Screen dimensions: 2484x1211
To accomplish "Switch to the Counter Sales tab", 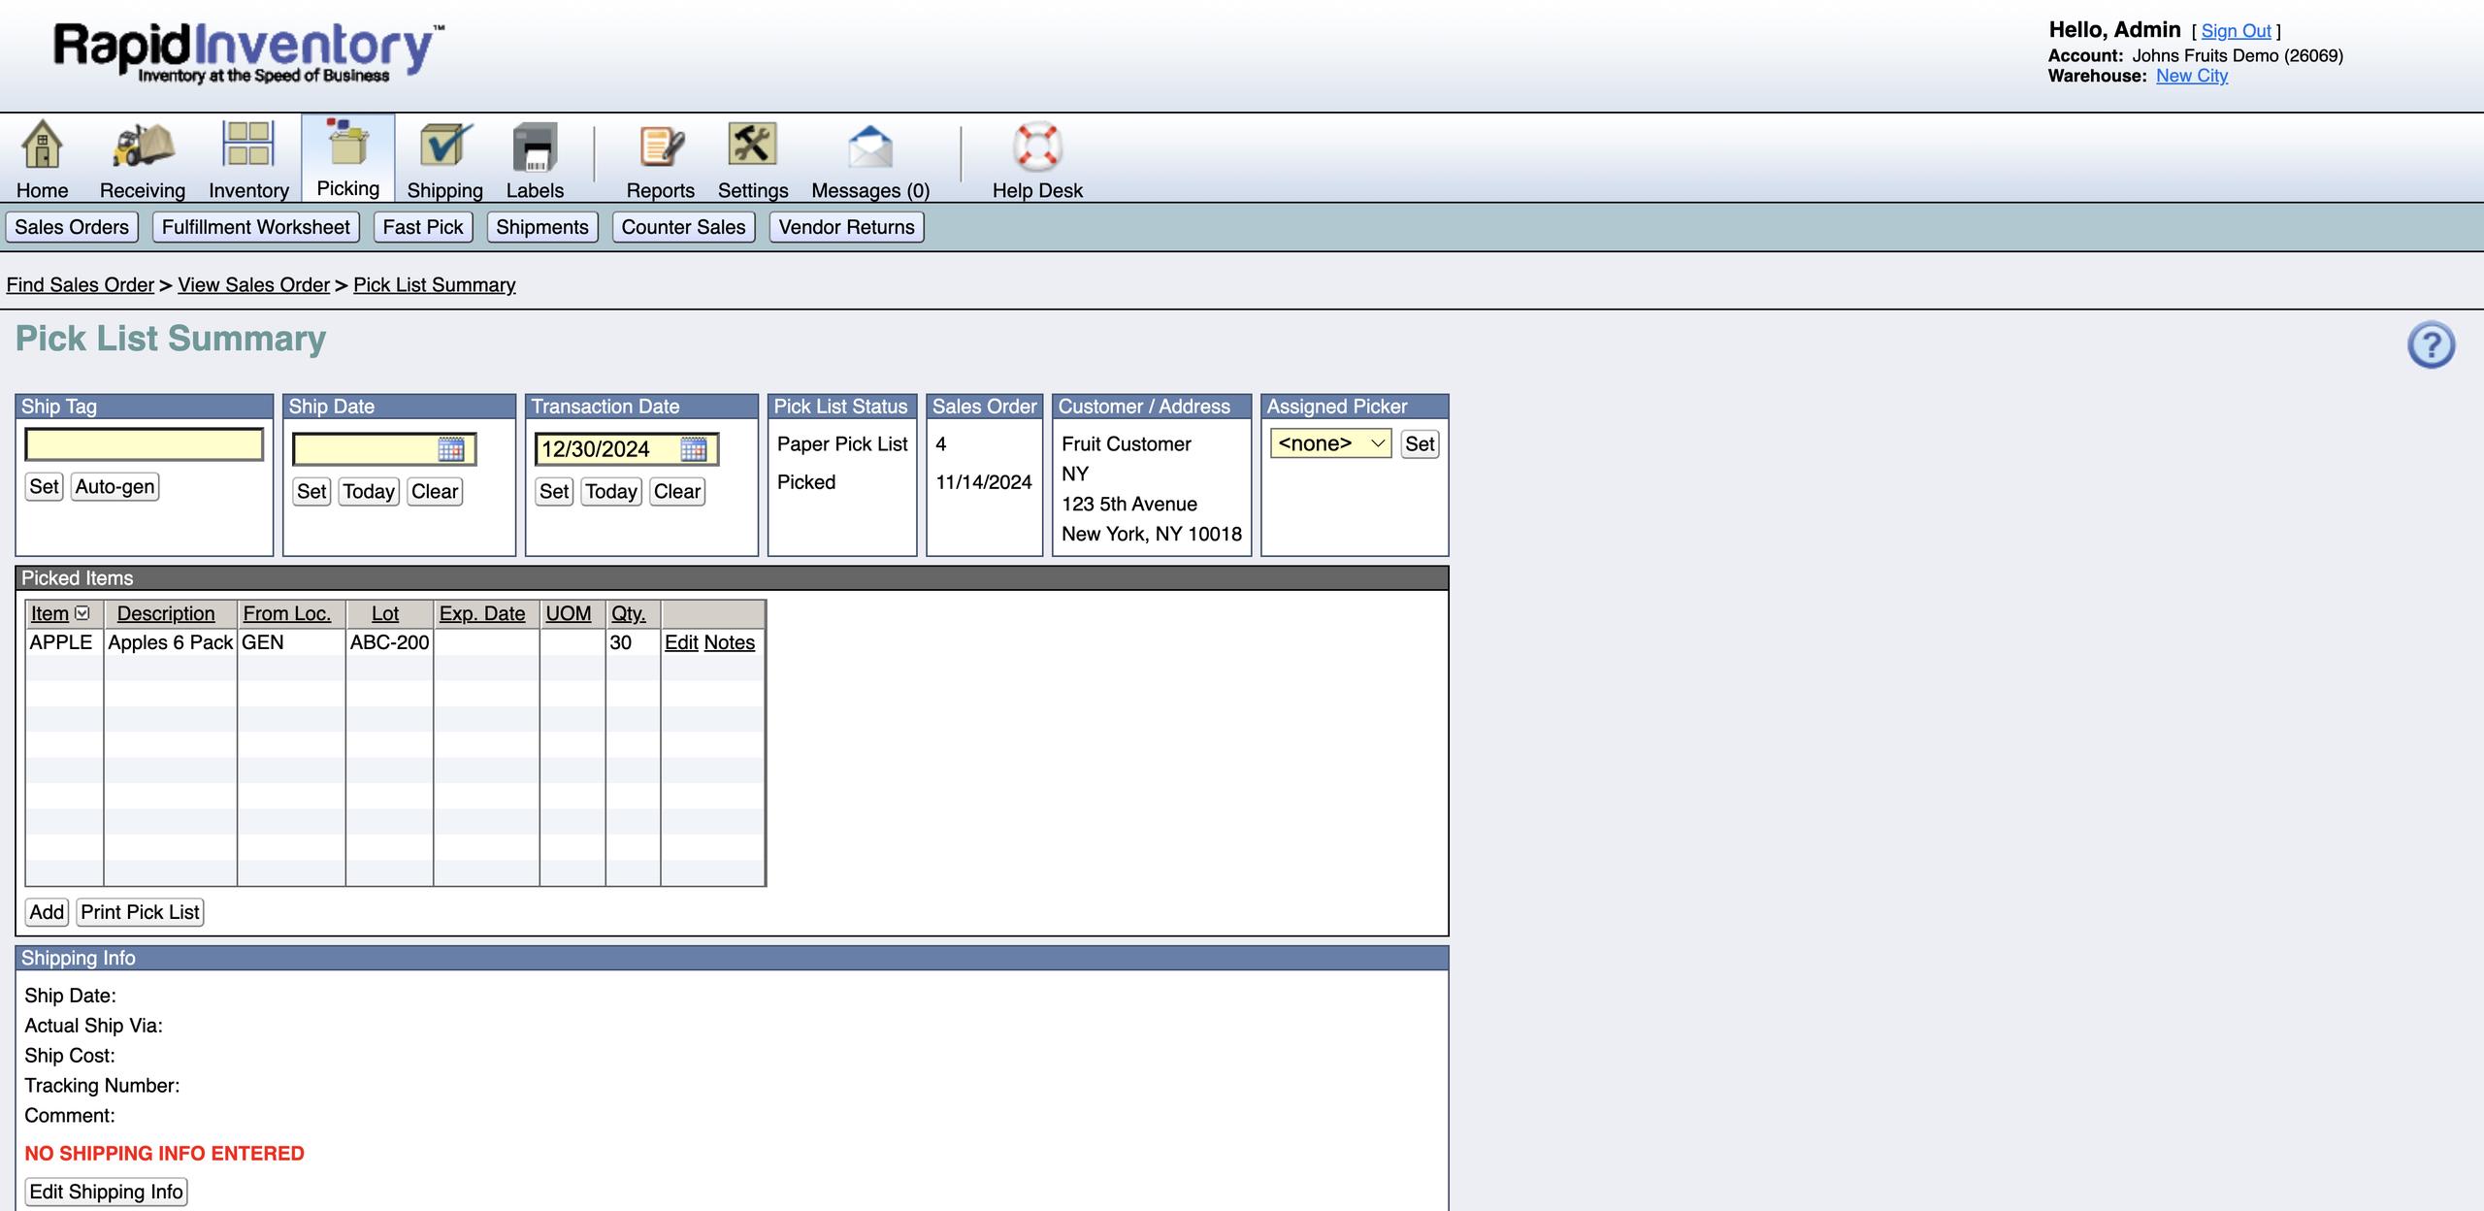I will 683,227.
